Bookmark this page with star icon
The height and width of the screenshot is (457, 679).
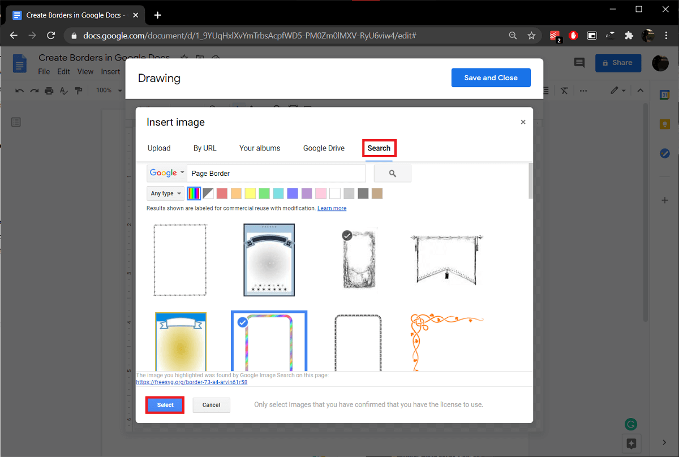[531, 36]
